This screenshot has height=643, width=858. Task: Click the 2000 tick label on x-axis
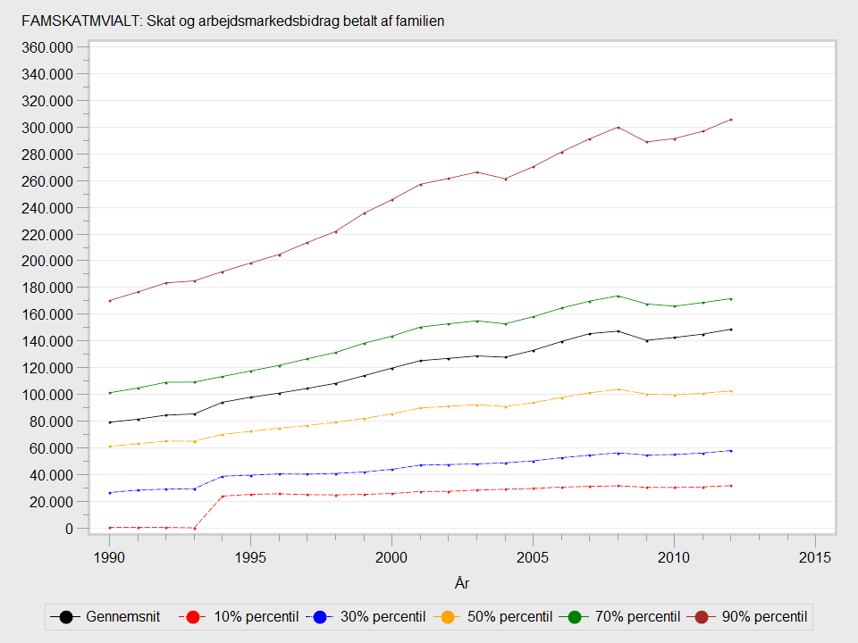[391, 557]
